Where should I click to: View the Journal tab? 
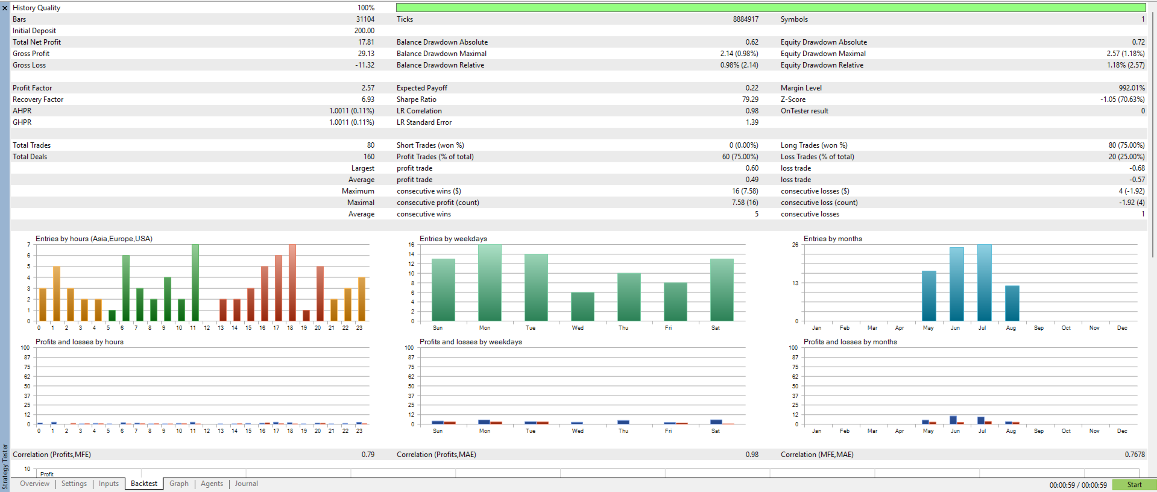246,484
